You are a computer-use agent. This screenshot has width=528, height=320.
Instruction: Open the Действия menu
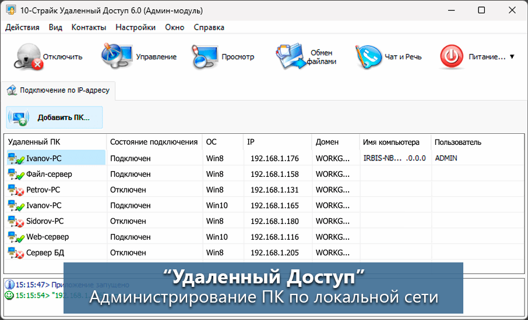click(22, 27)
